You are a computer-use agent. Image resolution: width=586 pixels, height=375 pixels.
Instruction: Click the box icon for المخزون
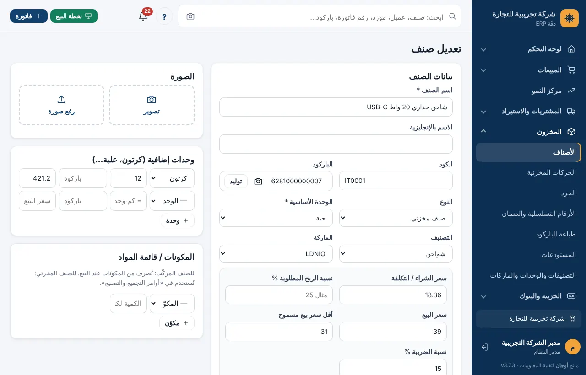coord(571,132)
